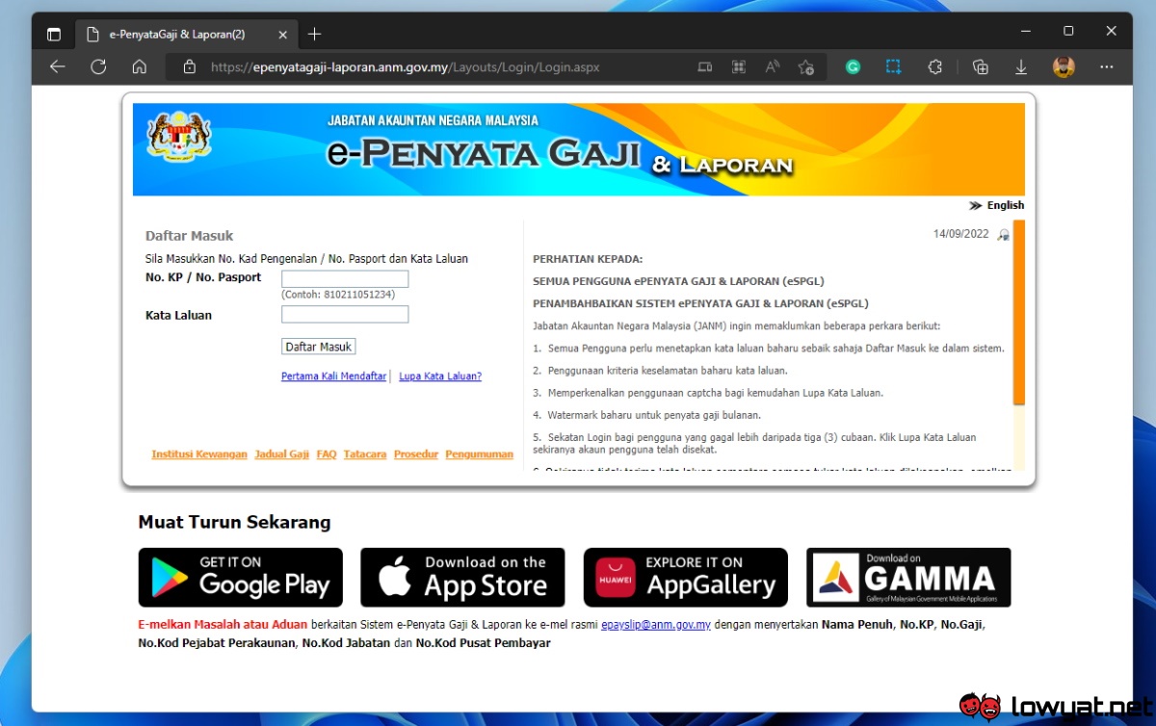Open the Settings and more ellipsis menu
This screenshot has height=726, width=1156.
pos(1106,67)
